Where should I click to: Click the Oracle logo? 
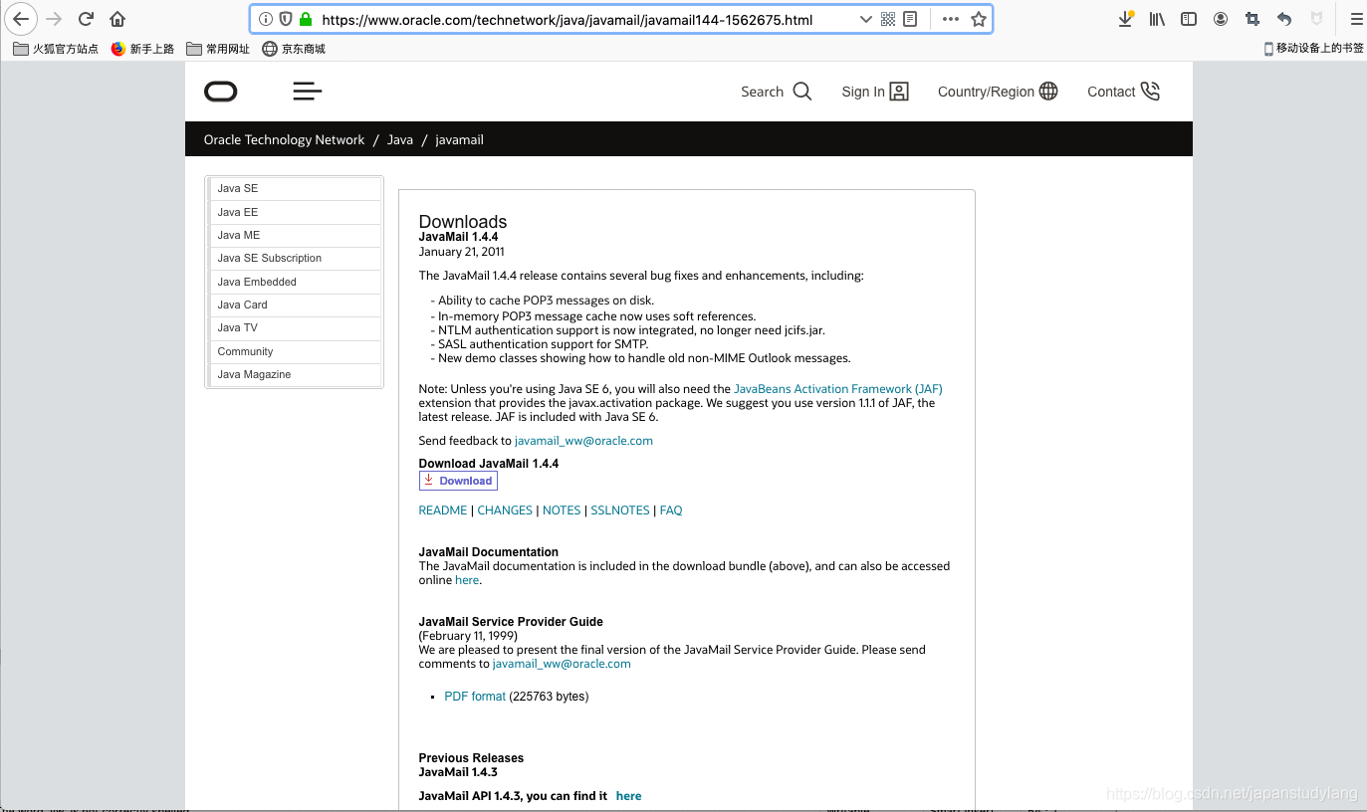coord(221,92)
